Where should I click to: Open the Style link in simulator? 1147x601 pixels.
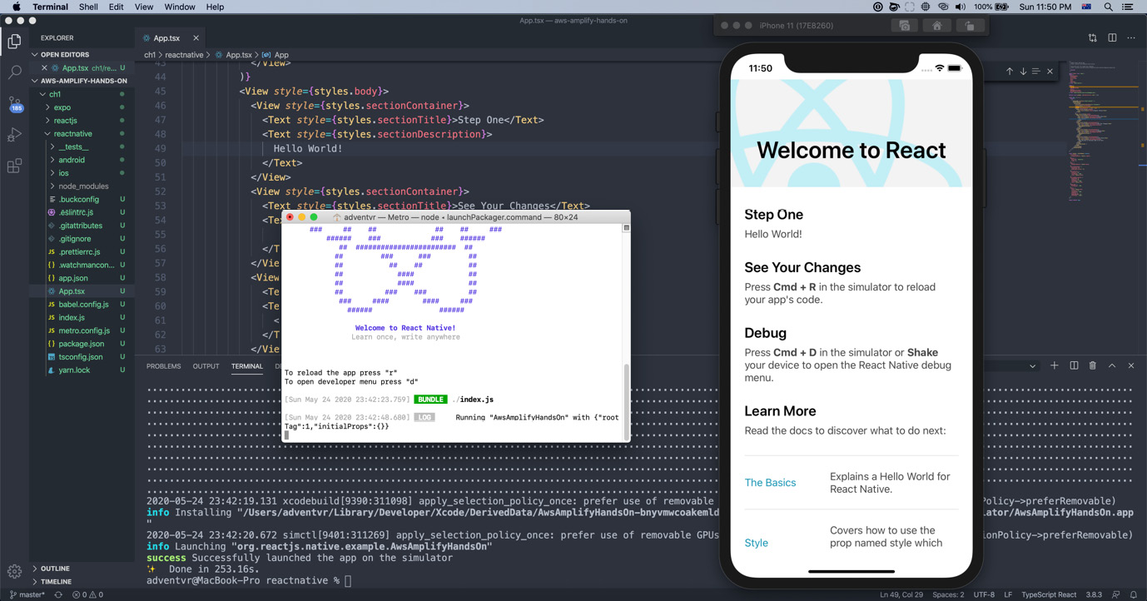(x=756, y=543)
